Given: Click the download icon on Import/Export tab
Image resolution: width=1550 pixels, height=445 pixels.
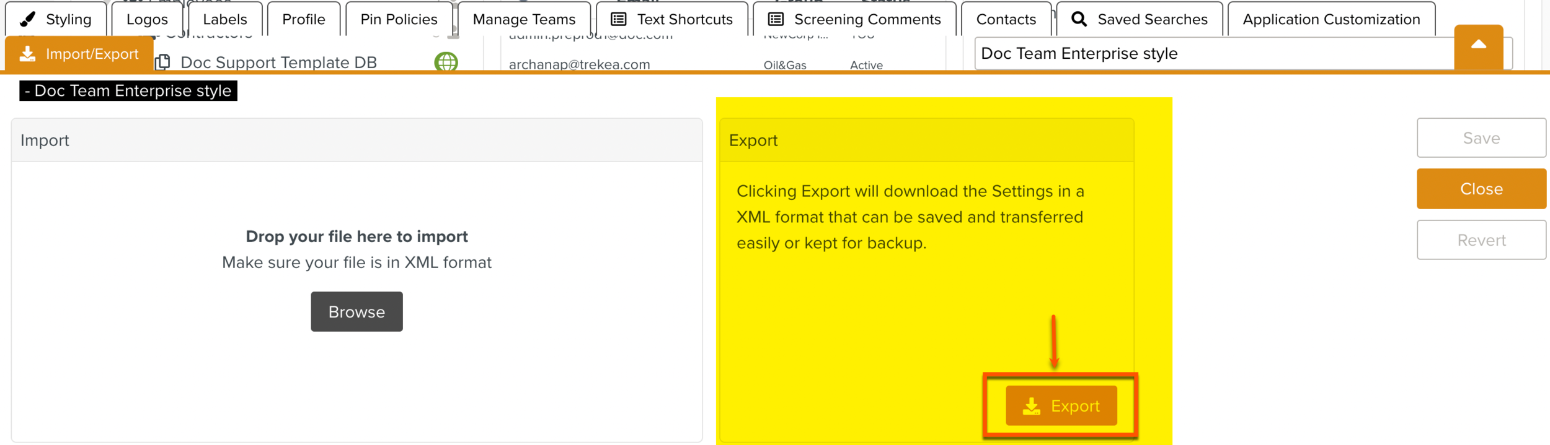Looking at the screenshot, I should coord(27,54).
